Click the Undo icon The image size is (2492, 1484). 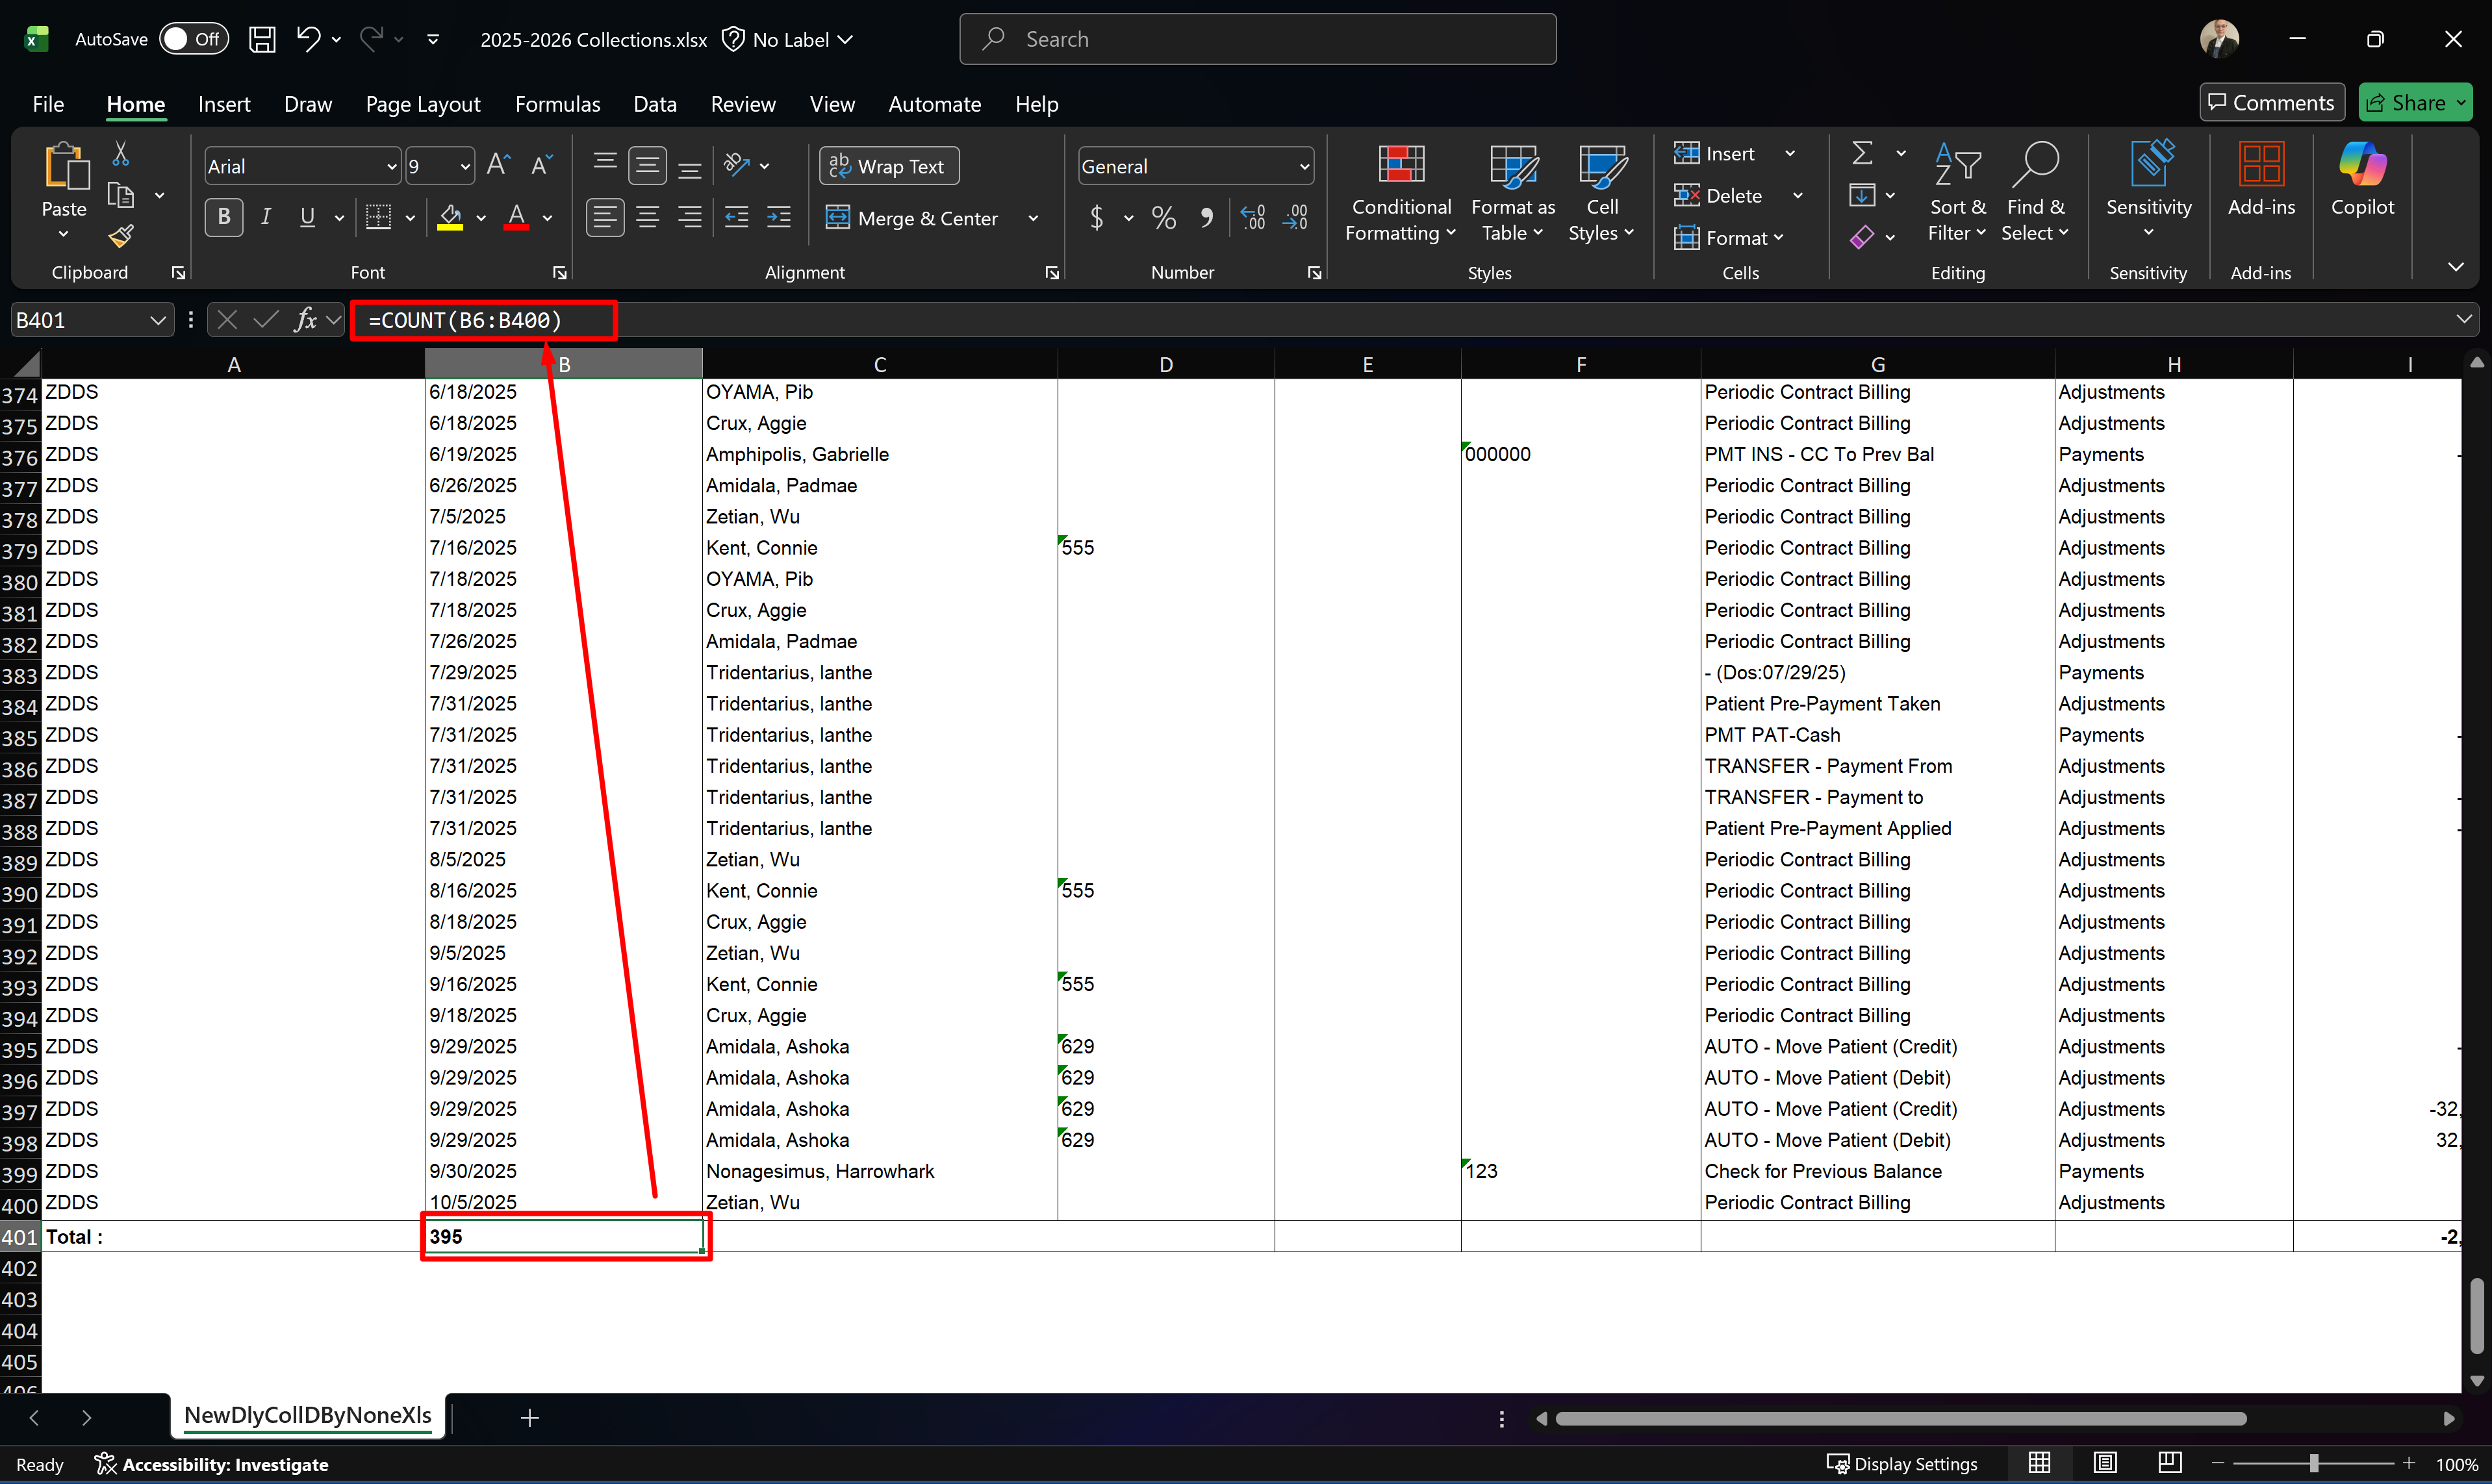(308, 39)
